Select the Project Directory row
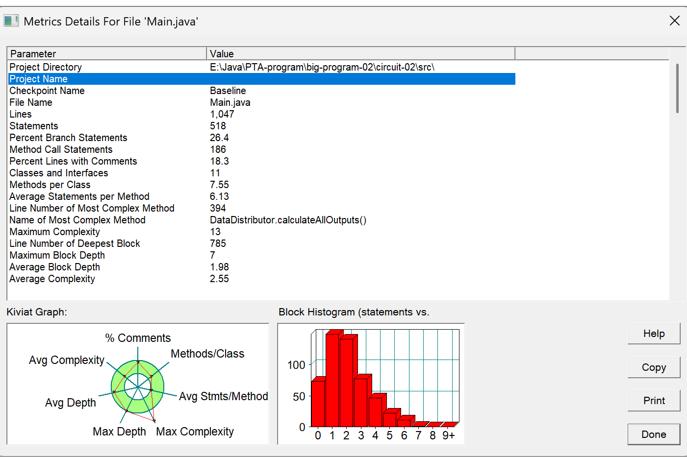Viewport: 687px width, 457px height. click(x=262, y=67)
